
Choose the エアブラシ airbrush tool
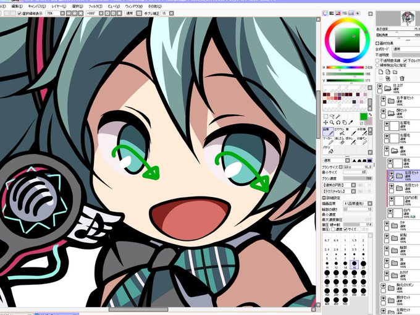click(x=339, y=132)
